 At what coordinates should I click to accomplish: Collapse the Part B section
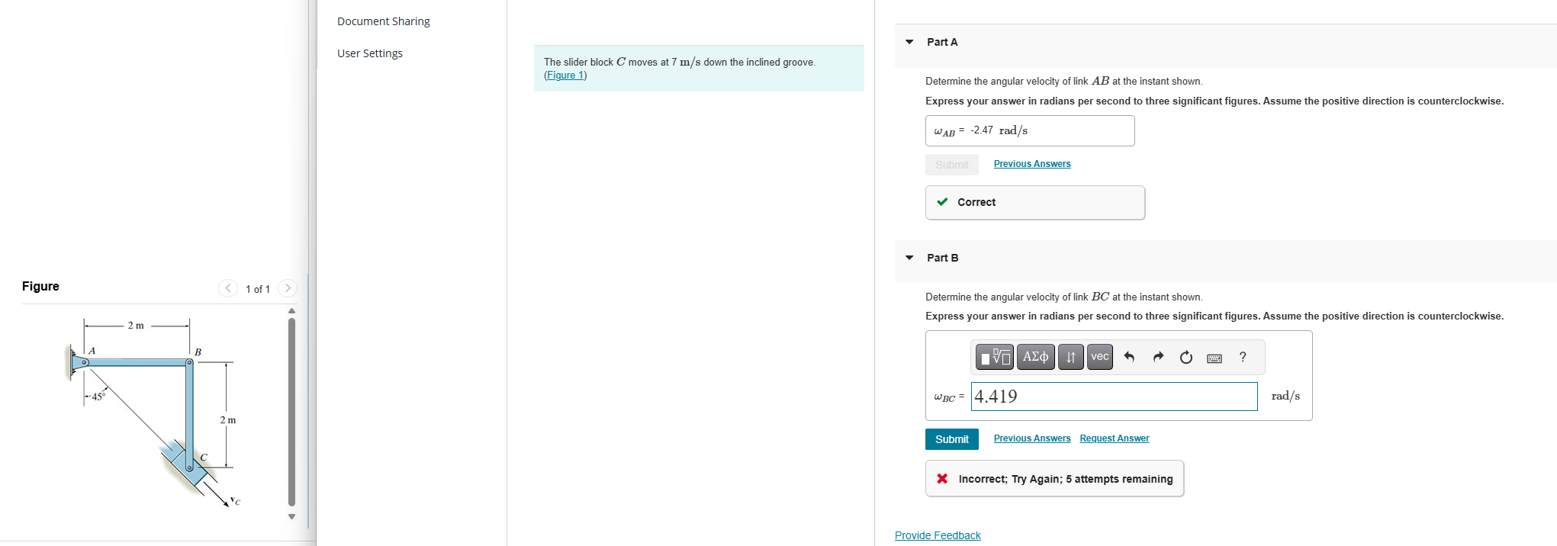pos(909,258)
